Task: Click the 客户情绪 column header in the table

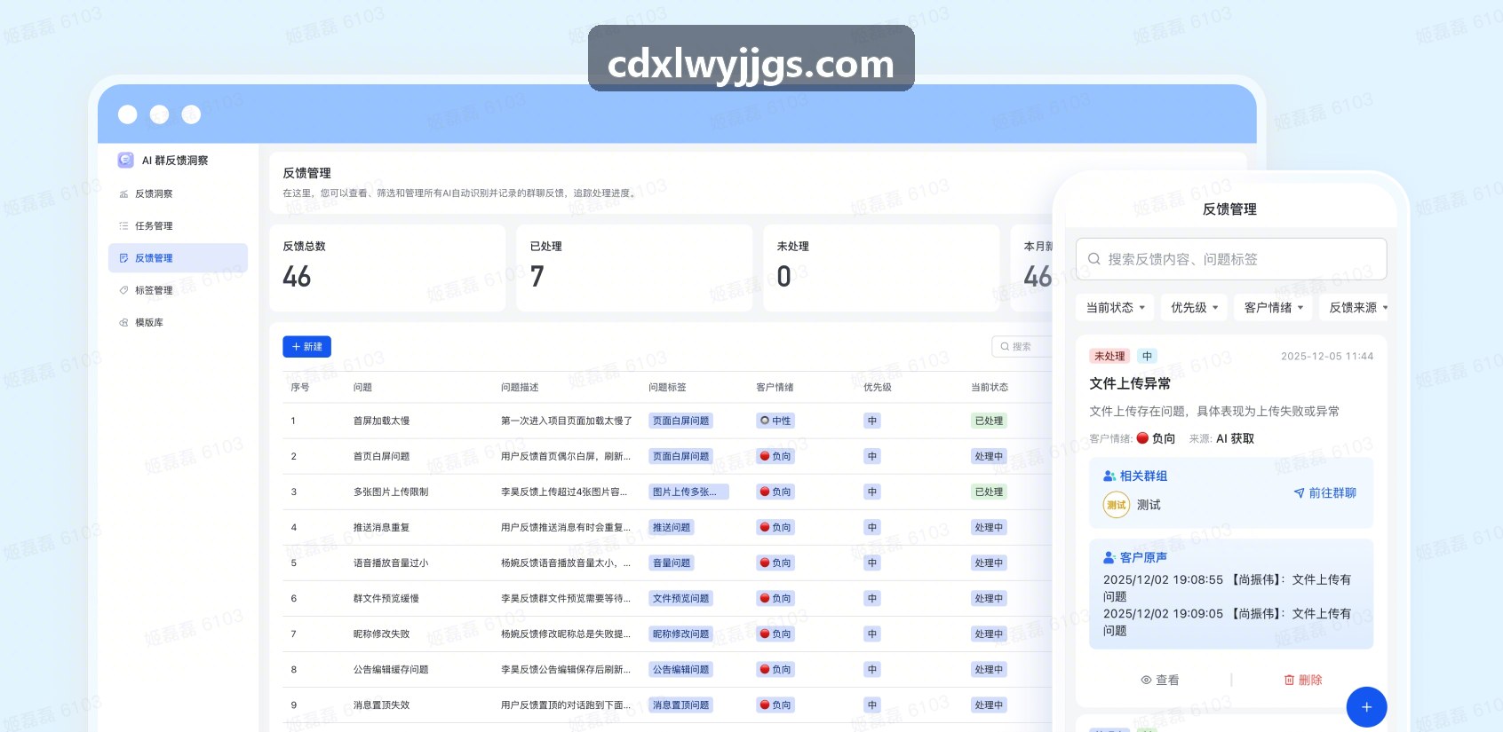Action: click(775, 388)
